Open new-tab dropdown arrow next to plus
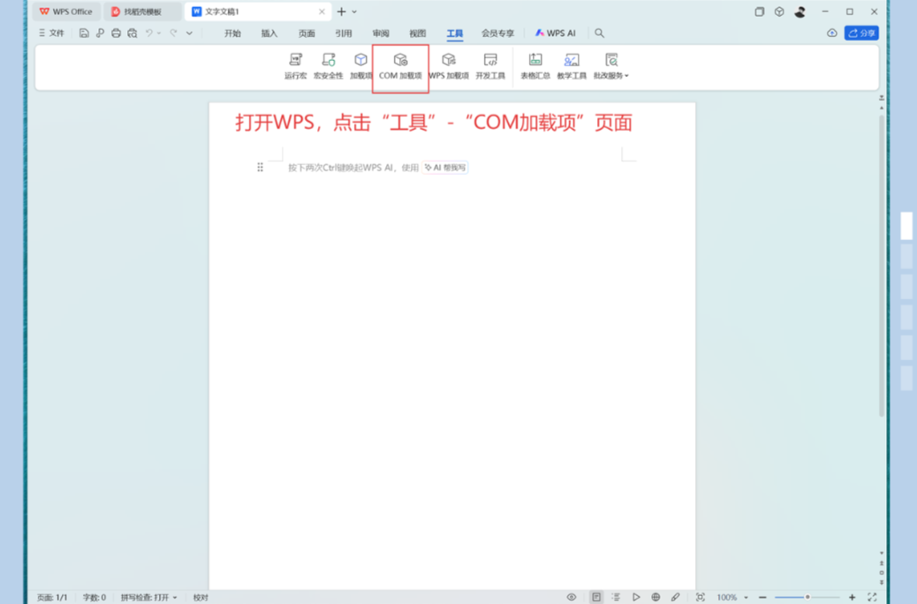This screenshot has height=604, width=917. point(354,11)
